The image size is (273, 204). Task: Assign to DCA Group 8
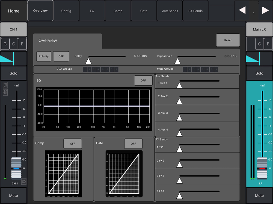tap(116, 69)
